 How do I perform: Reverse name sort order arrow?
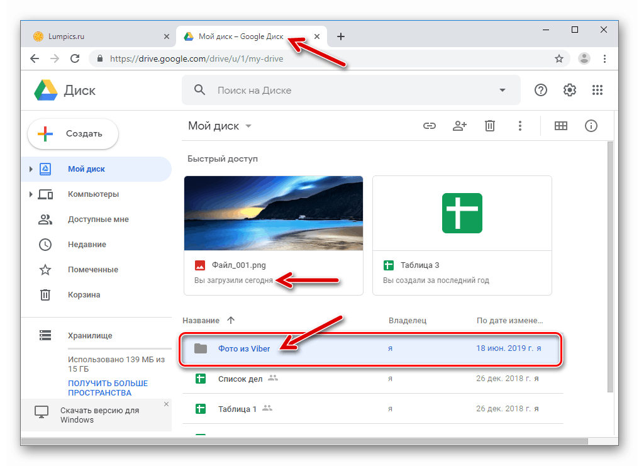[231, 320]
